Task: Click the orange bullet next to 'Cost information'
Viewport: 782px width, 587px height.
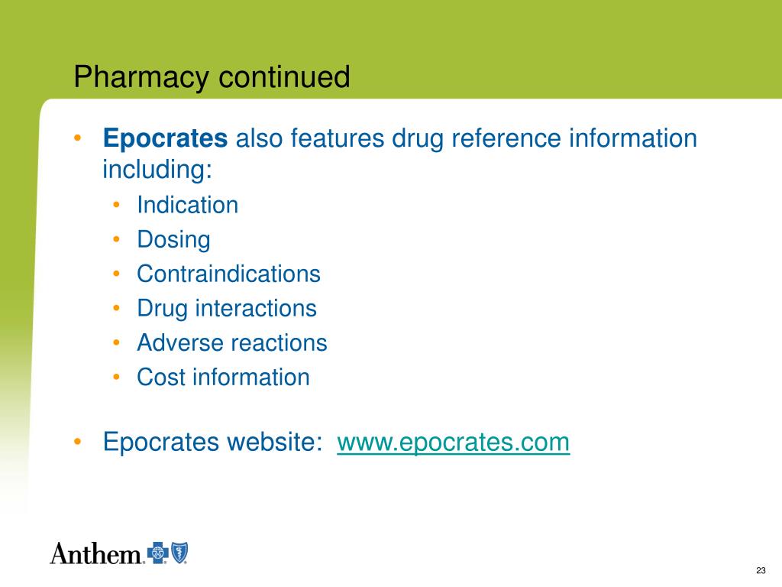Action: (x=116, y=377)
